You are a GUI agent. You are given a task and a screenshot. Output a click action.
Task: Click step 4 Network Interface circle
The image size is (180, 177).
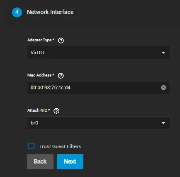click(17, 12)
